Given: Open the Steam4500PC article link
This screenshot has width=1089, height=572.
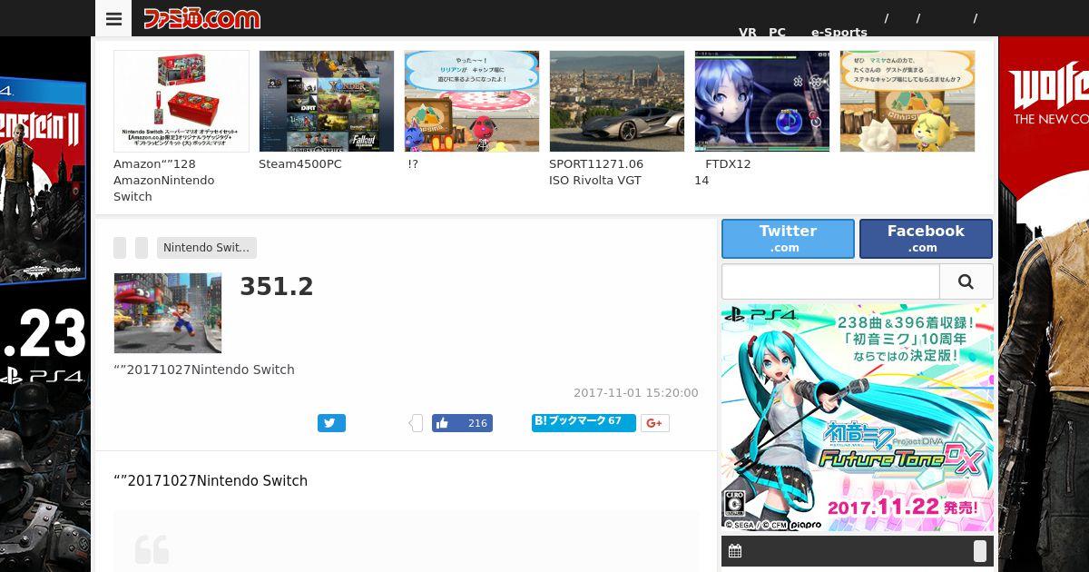Looking at the screenshot, I should (300, 164).
